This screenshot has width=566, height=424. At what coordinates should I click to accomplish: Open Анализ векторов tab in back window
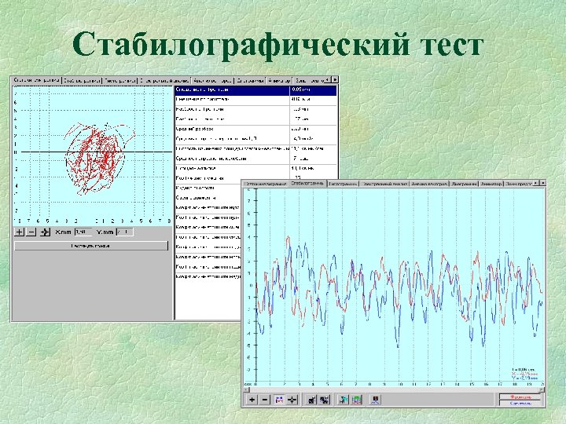coord(212,80)
